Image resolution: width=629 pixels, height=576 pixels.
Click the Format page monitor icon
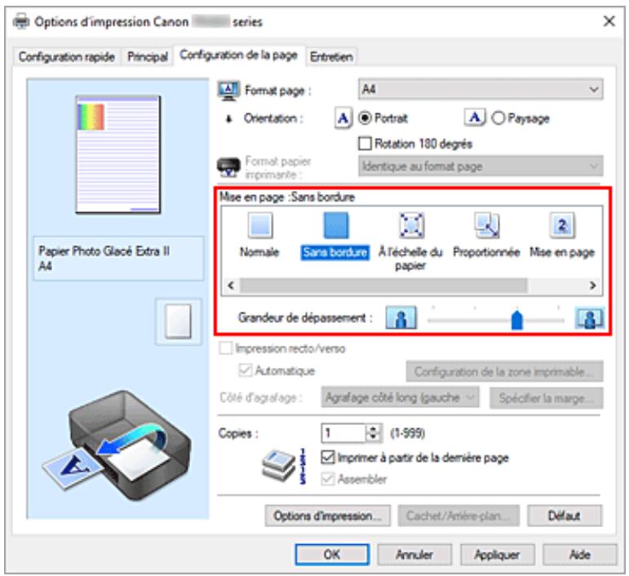click(x=228, y=91)
